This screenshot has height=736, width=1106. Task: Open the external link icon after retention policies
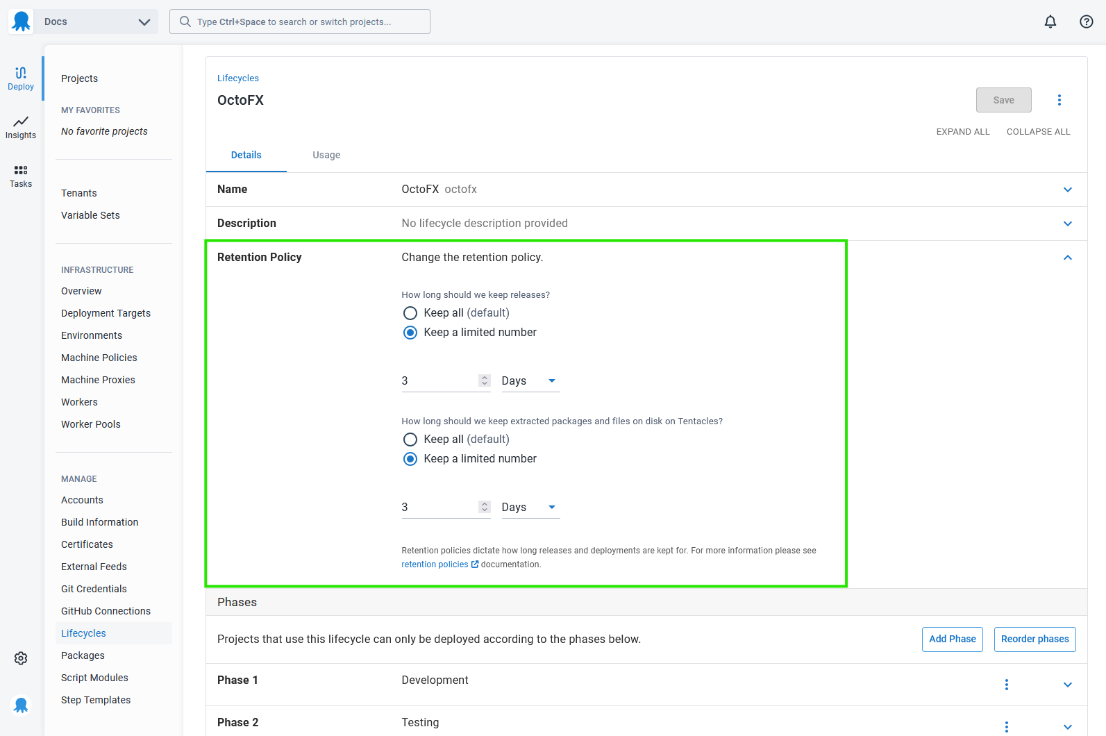click(475, 564)
